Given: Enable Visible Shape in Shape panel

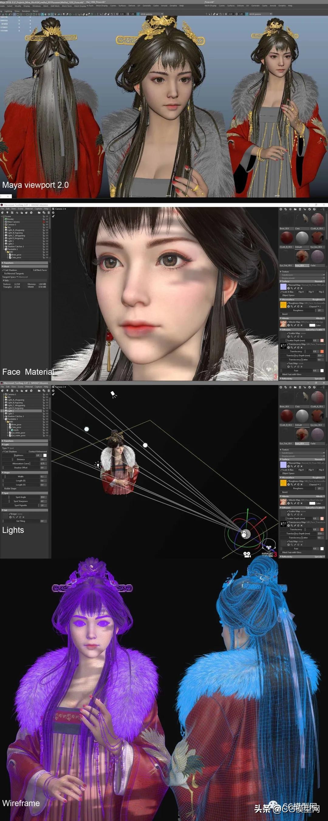Looking at the screenshot, I should pos(9,488).
